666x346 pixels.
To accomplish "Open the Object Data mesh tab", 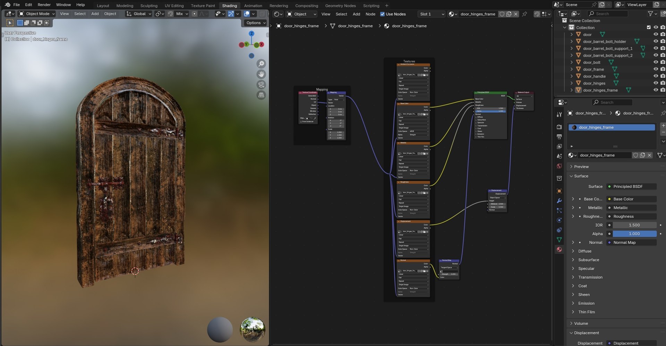I will coord(559,239).
